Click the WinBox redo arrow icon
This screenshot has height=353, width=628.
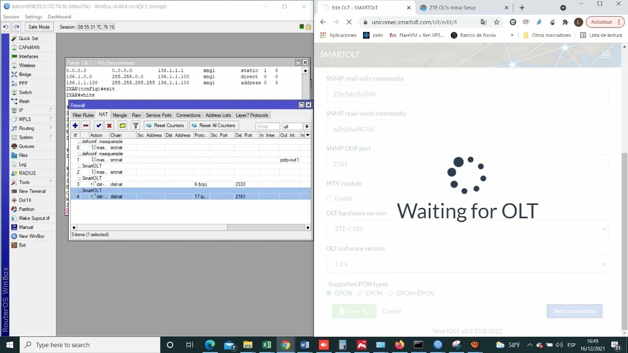(x=16, y=27)
